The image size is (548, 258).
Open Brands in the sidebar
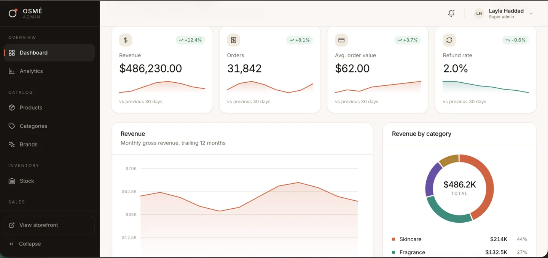[49, 144]
